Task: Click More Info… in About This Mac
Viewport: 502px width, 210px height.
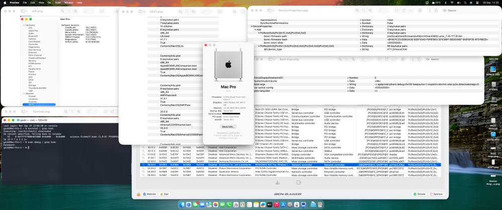Action: tap(228, 127)
